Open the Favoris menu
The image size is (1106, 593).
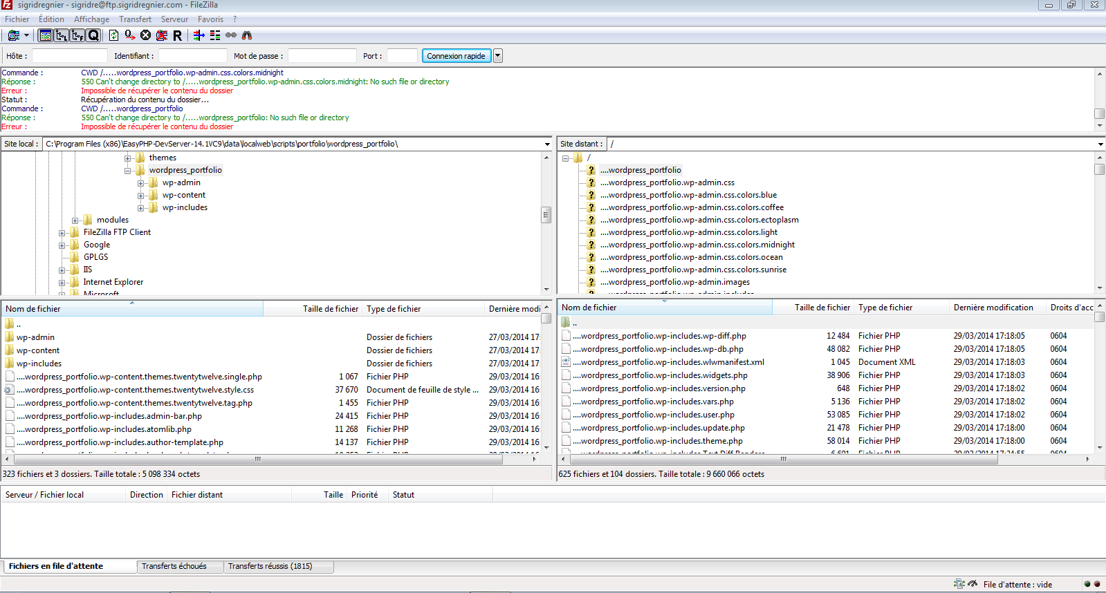[x=210, y=19]
